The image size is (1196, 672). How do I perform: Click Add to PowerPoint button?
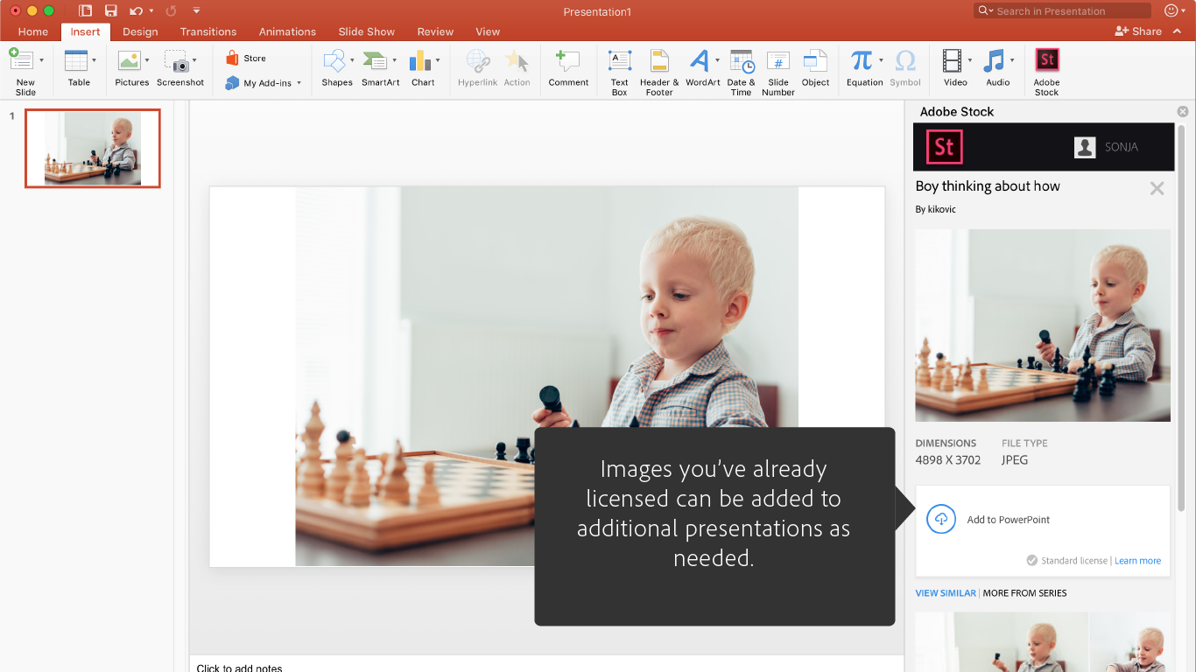tap(1007, 520)
